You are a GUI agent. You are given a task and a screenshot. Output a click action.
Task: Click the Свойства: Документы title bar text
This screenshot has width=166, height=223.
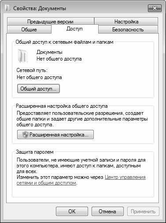(x=40, y=8)
